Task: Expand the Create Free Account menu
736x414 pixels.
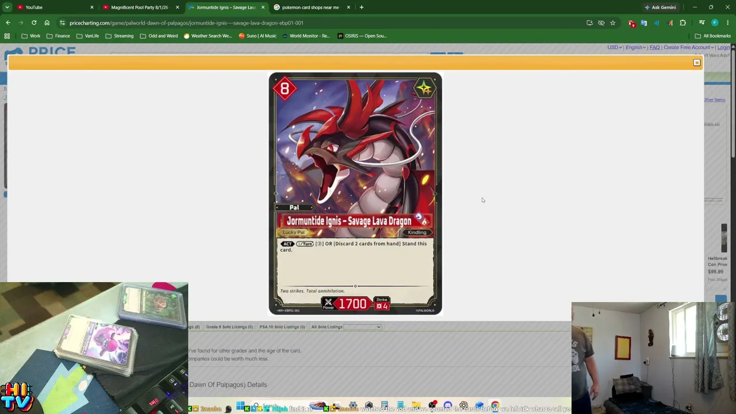Action: click(x=688, y=48)
